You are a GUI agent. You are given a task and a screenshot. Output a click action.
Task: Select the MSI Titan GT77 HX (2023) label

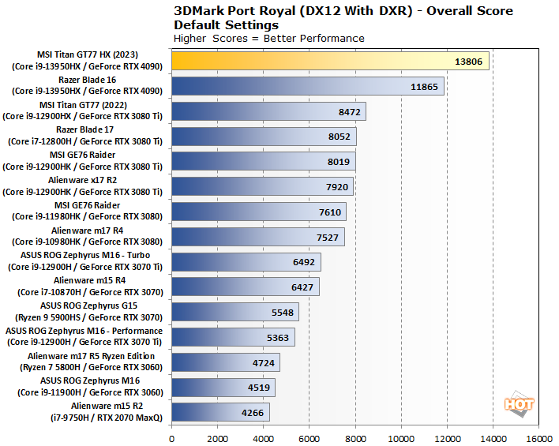(x=88, y=61)
